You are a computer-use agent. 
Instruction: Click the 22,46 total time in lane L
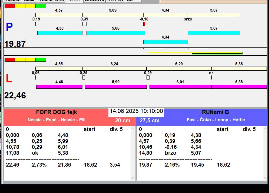[15, 95]
